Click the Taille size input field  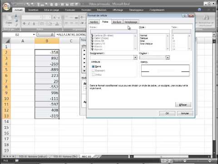pos(181,31)
